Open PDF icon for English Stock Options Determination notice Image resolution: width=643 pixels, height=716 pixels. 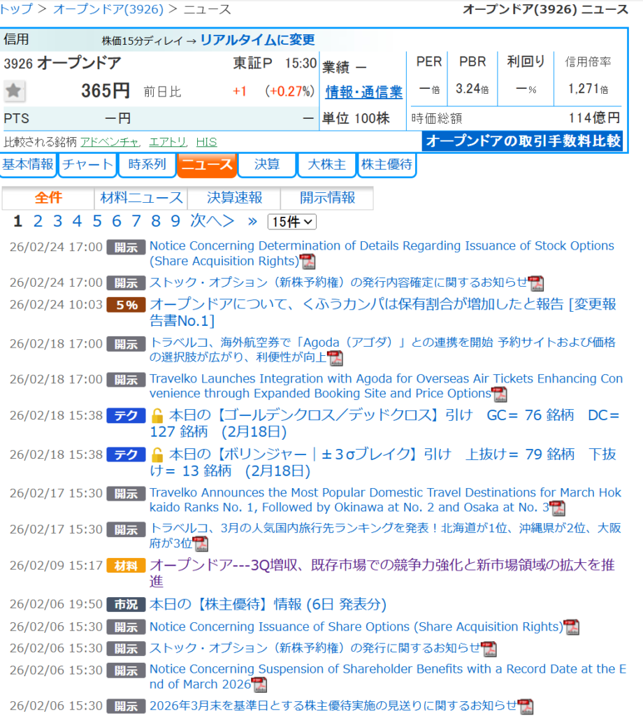coord(308,262)
